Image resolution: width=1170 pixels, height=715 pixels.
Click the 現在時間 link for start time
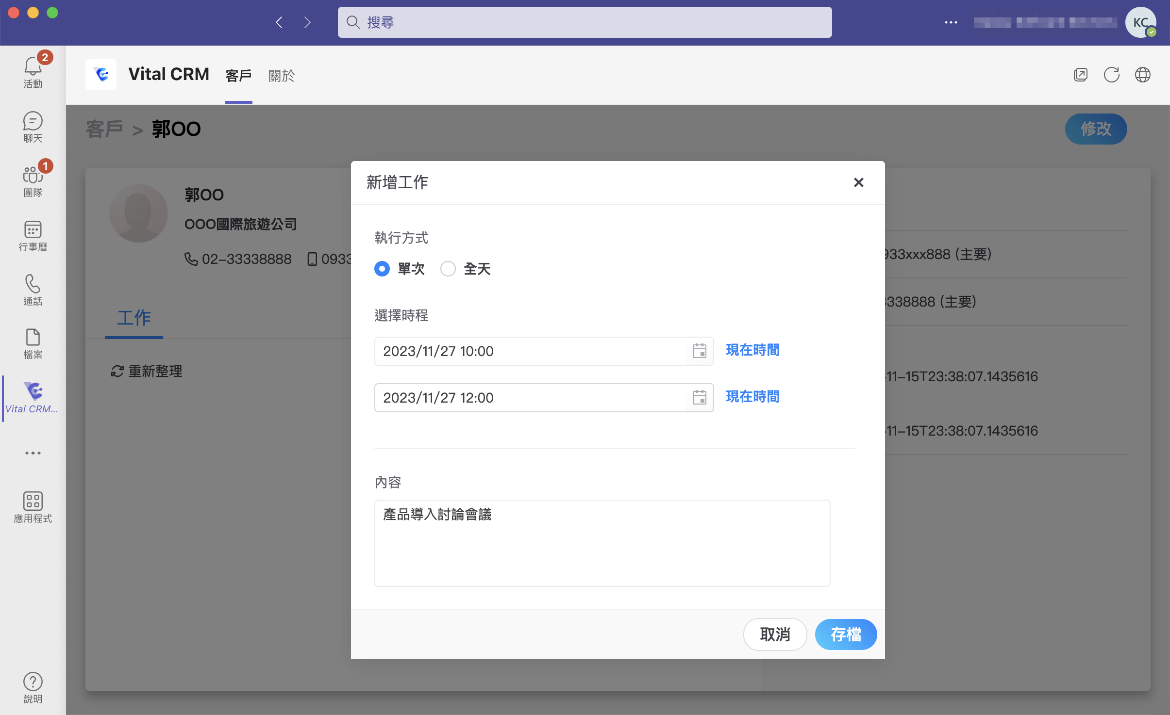752,349
